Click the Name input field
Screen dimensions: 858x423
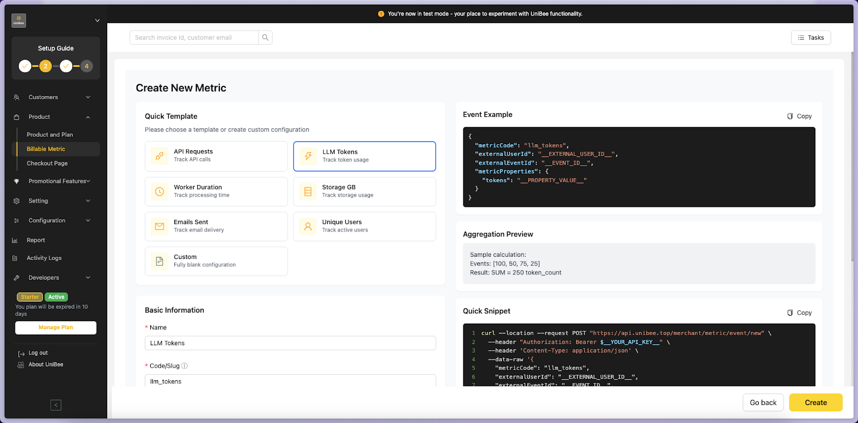pos(290,343)
